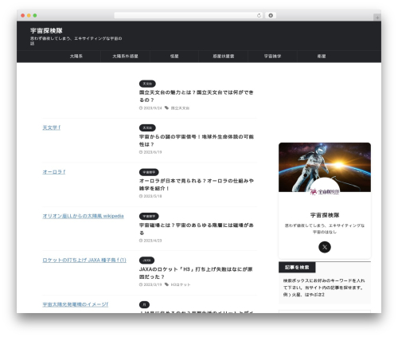398x337 pixels.
Task: Click 天文台 category badge above 国立天文台の魅力 article
Action: 147,84
